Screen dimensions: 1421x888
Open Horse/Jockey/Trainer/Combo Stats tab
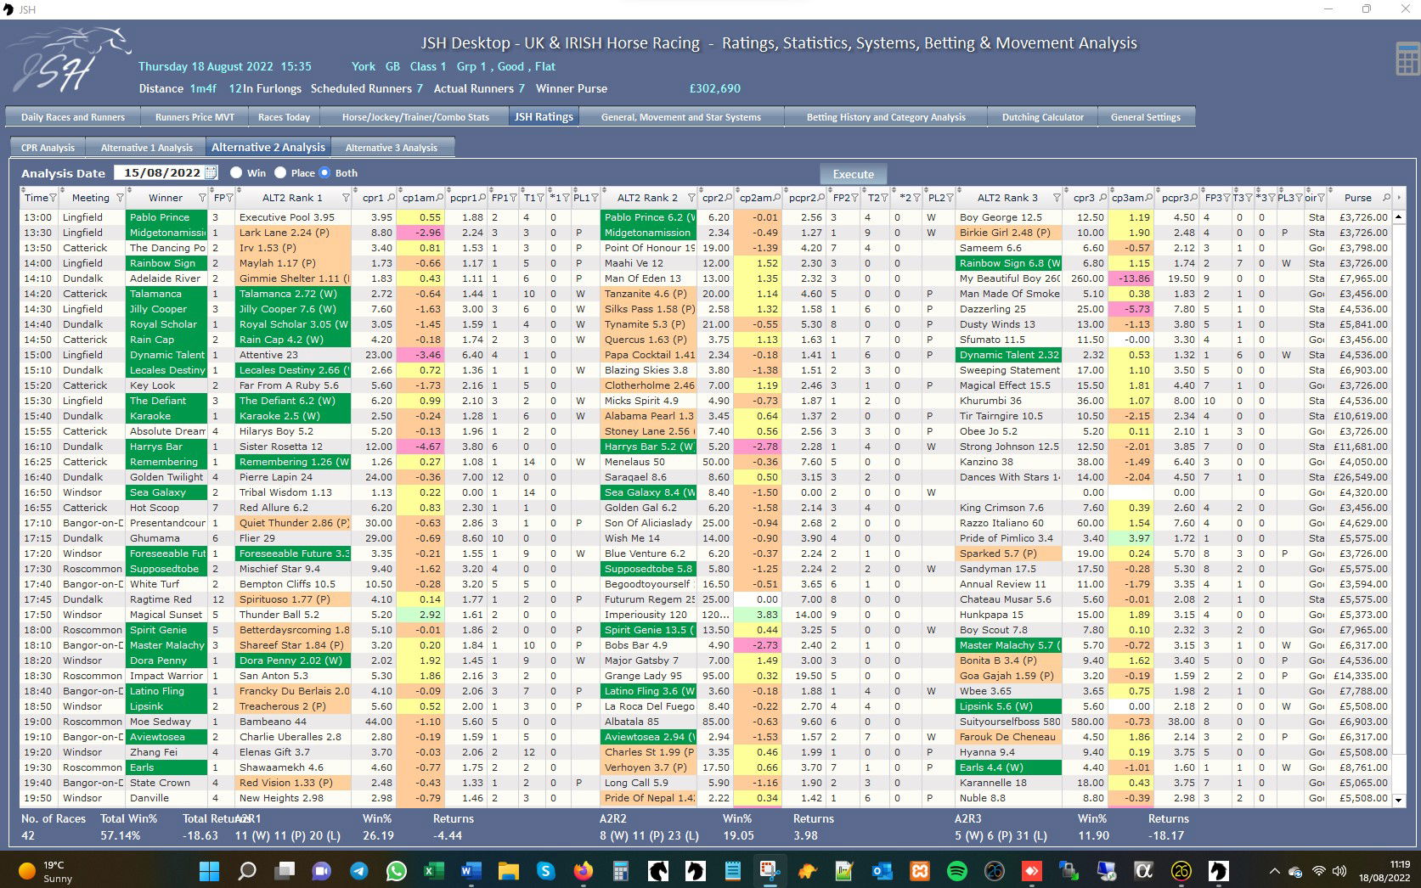click(x=415, y=117)
